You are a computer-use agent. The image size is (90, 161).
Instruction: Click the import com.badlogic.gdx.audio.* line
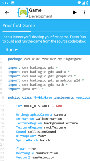coord(40,72)
